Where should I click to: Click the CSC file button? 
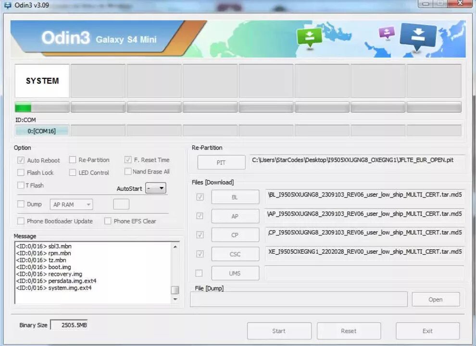[235, 254]
